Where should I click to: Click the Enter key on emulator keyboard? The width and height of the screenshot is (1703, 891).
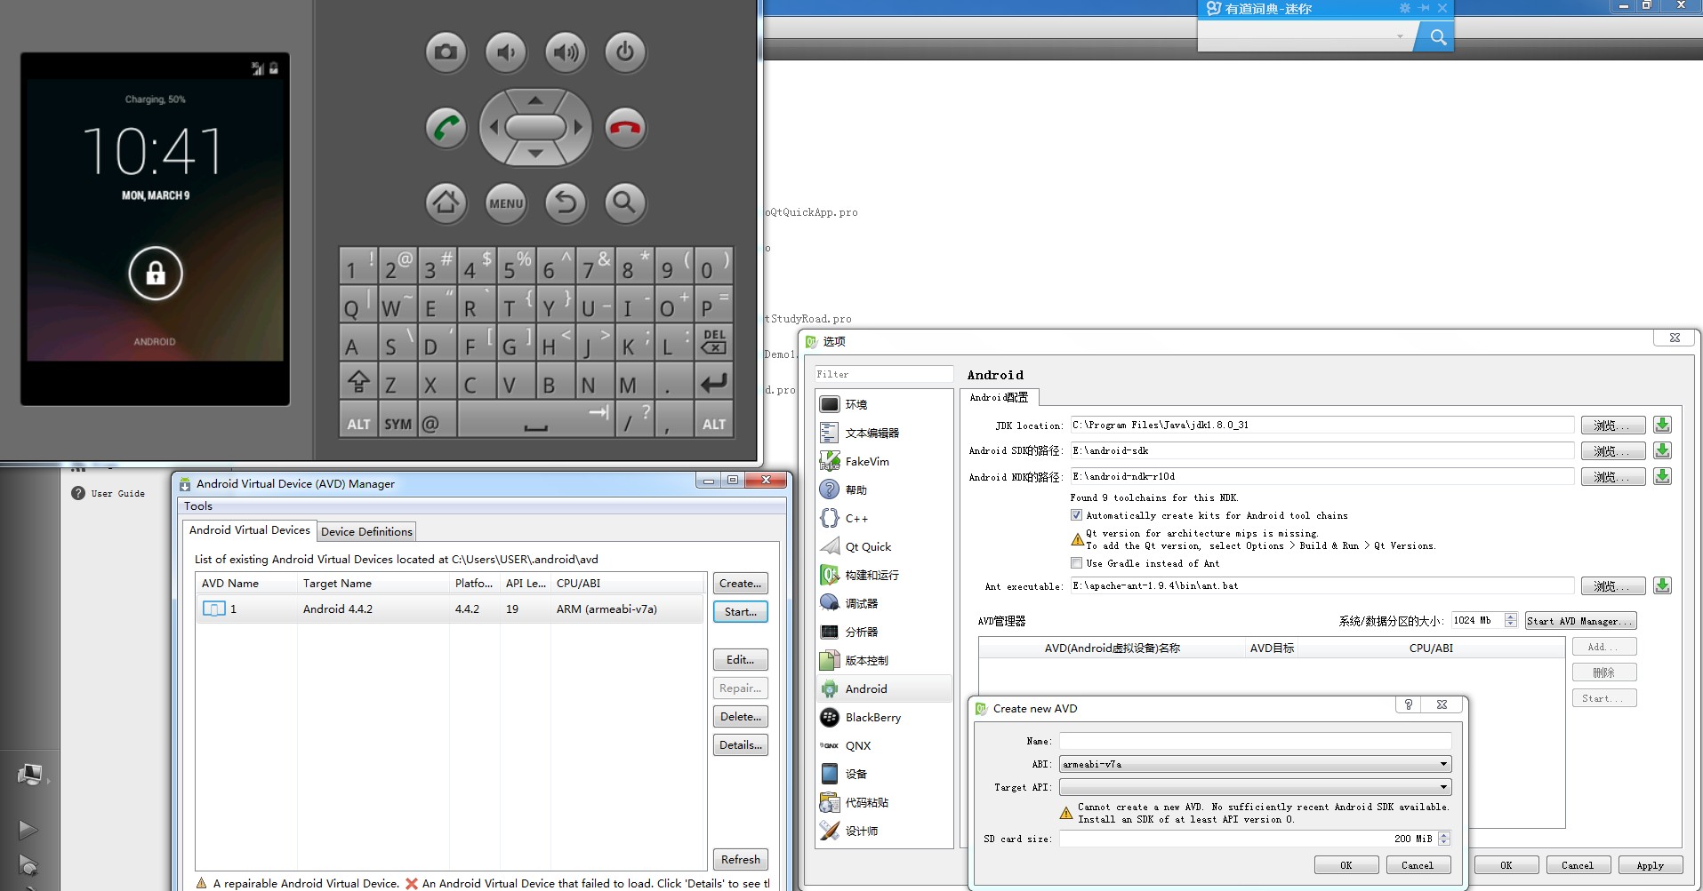pyautogui.click(x=714, y=383)
